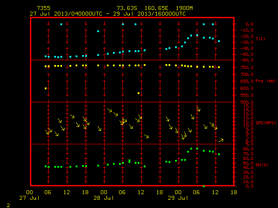
Task: Click the 750.0 pressure axis value
Action: (x=247, y=68)
